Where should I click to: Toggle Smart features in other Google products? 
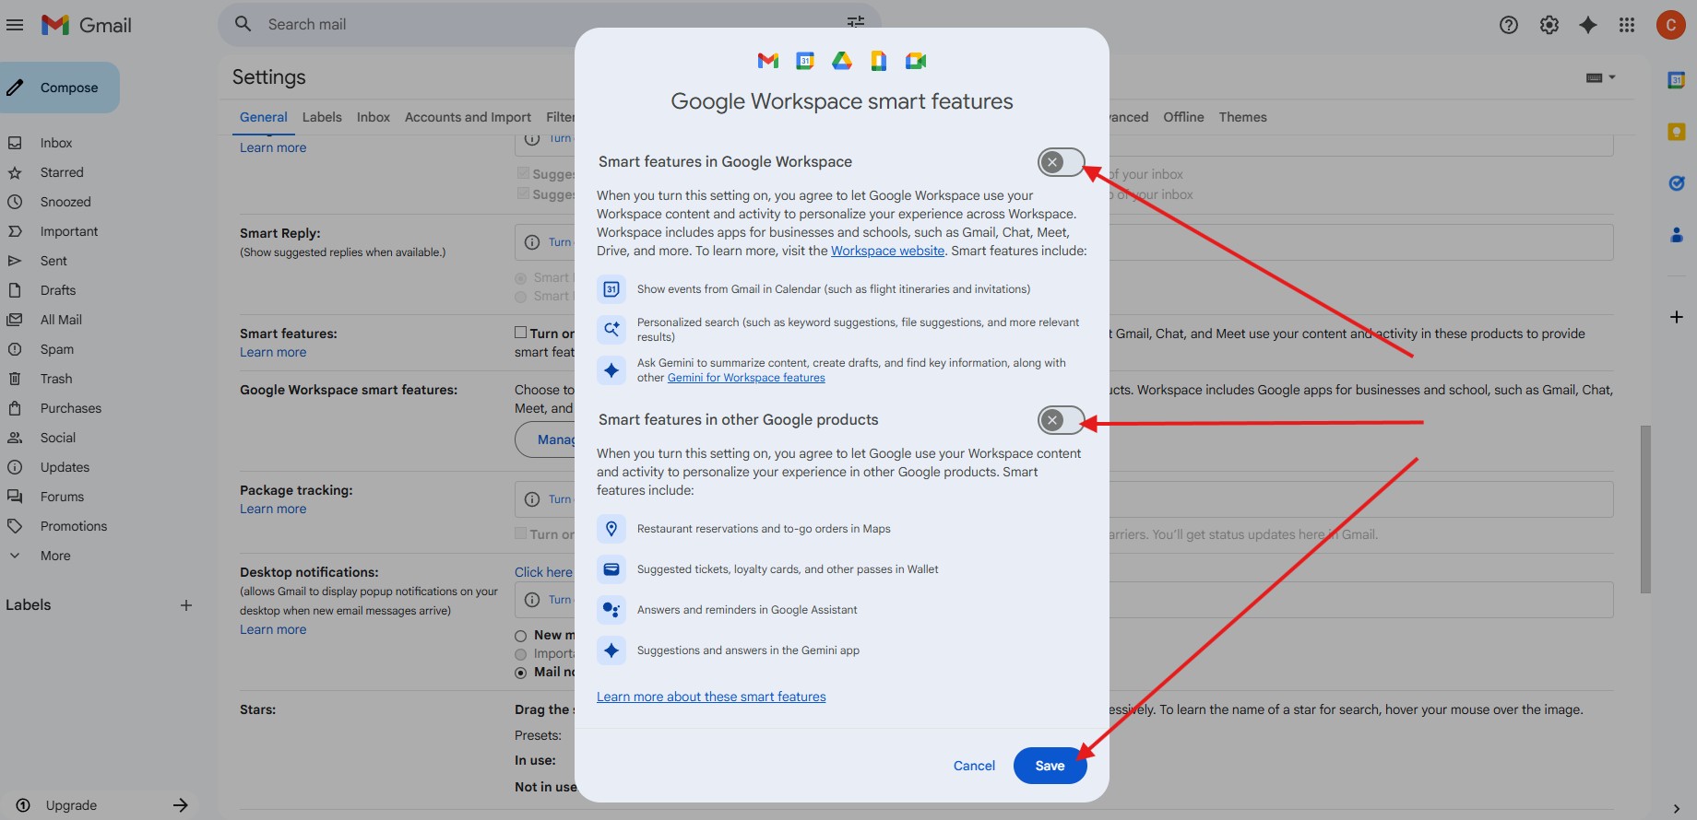point(1061,420)
